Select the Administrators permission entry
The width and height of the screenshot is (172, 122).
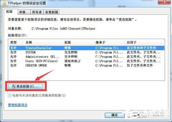tap(87, 57)
